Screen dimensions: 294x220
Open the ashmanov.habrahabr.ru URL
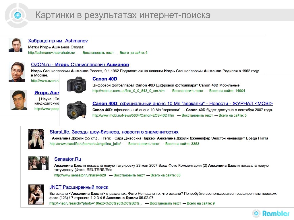(x=52, y=53)
